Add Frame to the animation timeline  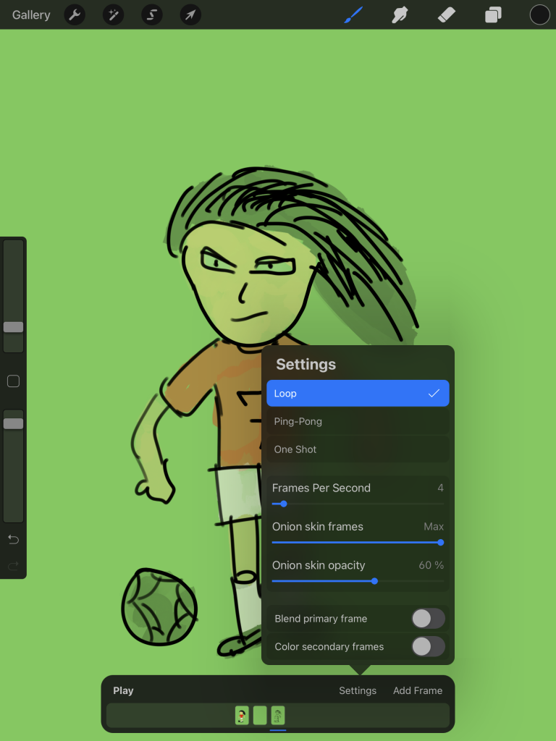(418, 690)
